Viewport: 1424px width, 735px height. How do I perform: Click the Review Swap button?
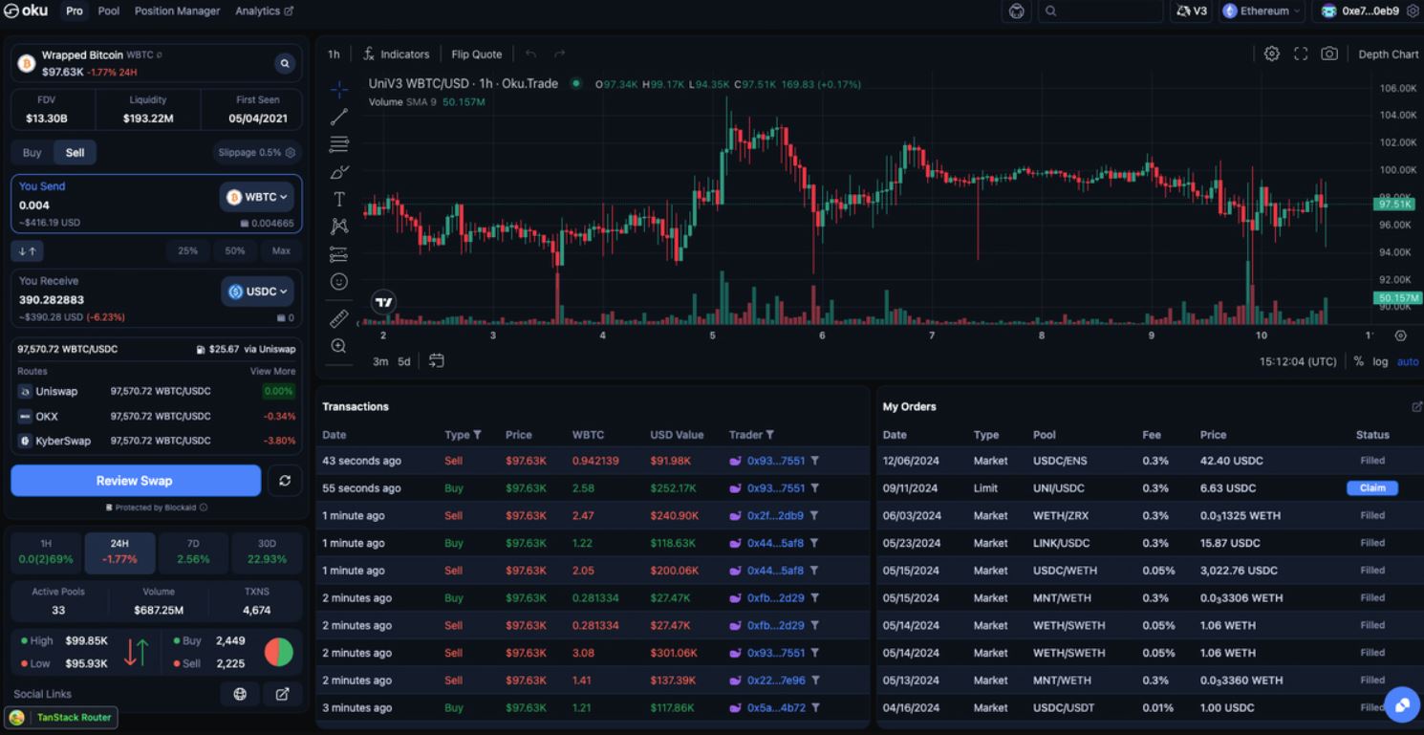coord(136,481)
